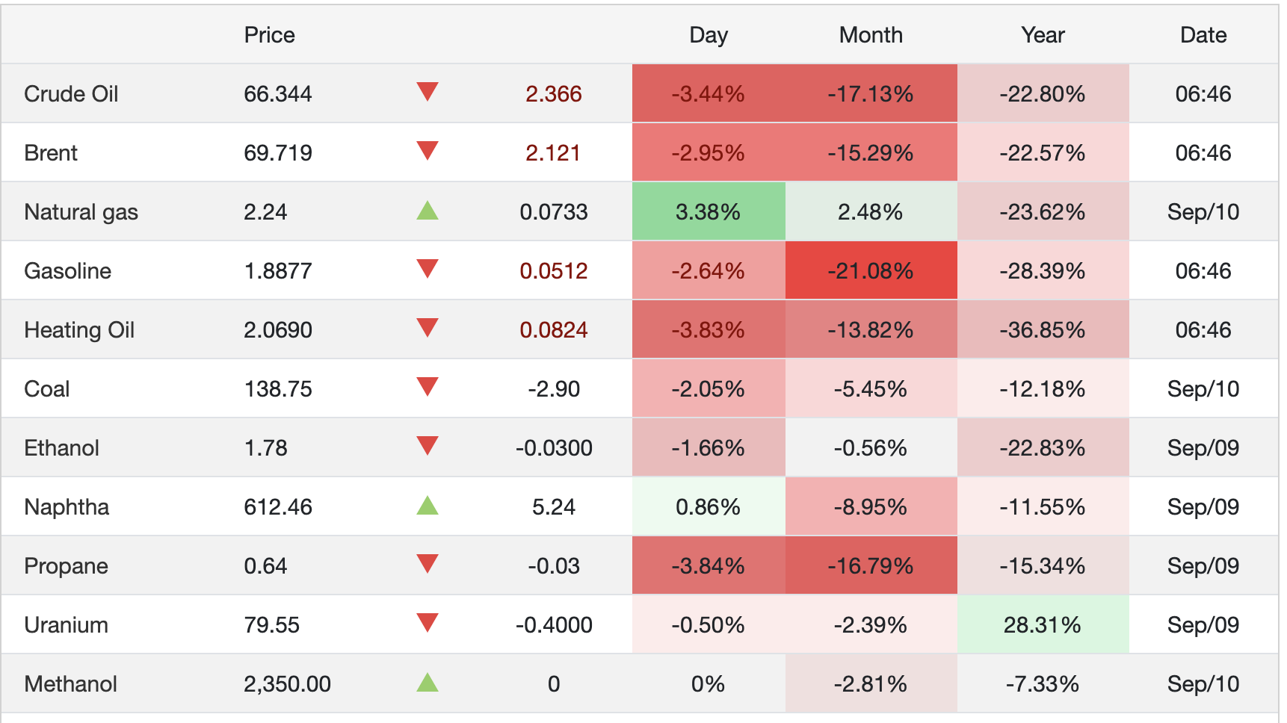Select Naphtha price 612.46
The width and height of the screenshot is (1287, 723).
click(x=277, y=507)
